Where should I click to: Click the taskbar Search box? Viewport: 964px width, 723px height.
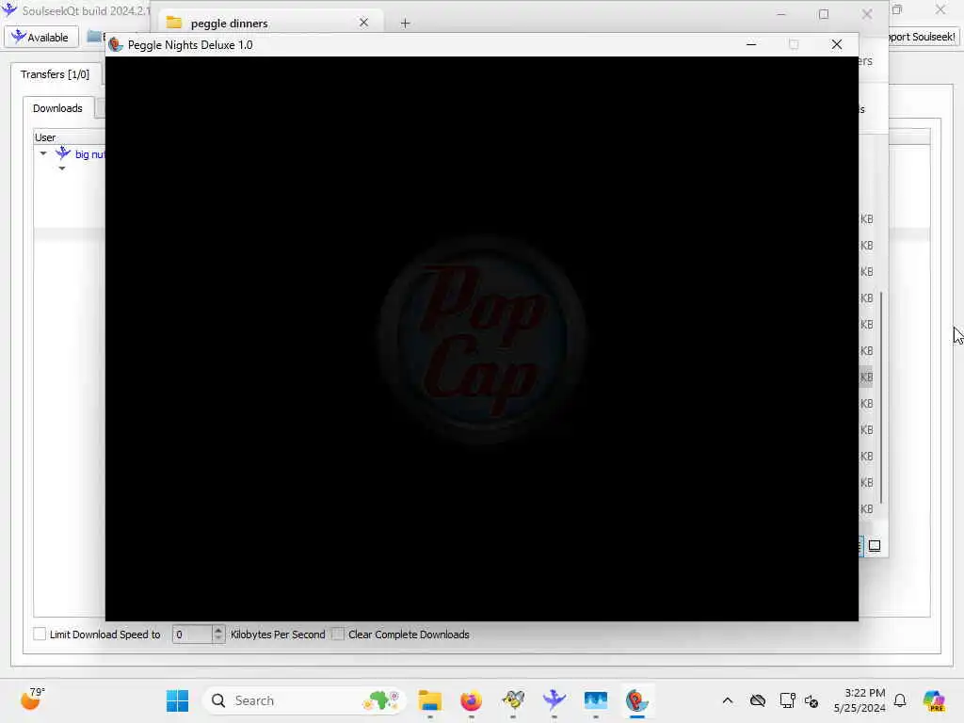(x=304, y=700)
